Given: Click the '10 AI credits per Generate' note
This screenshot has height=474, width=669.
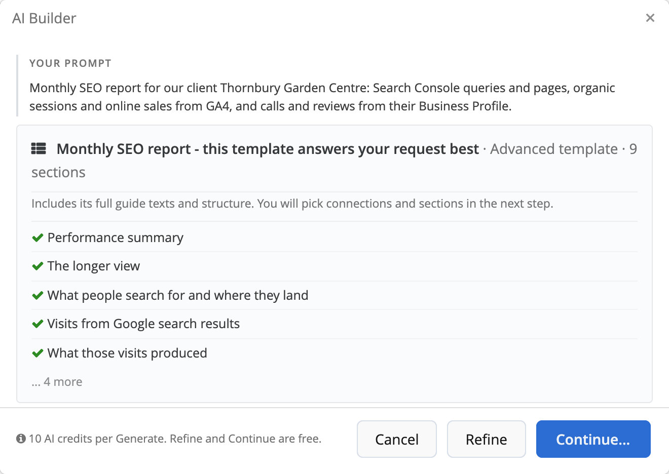Looking at the screenshot, I should pos(175,439).
